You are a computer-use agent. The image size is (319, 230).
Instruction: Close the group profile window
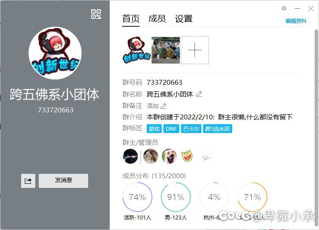[311, 8]
